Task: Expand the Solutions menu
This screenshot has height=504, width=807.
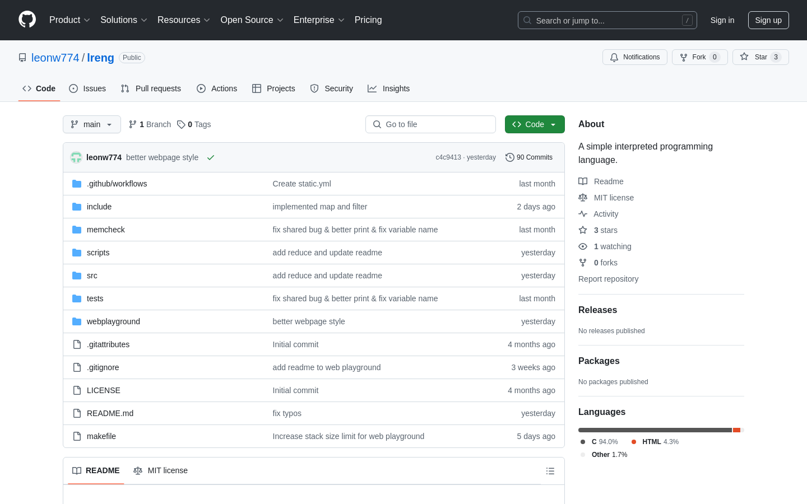Action: click(124, 20)
